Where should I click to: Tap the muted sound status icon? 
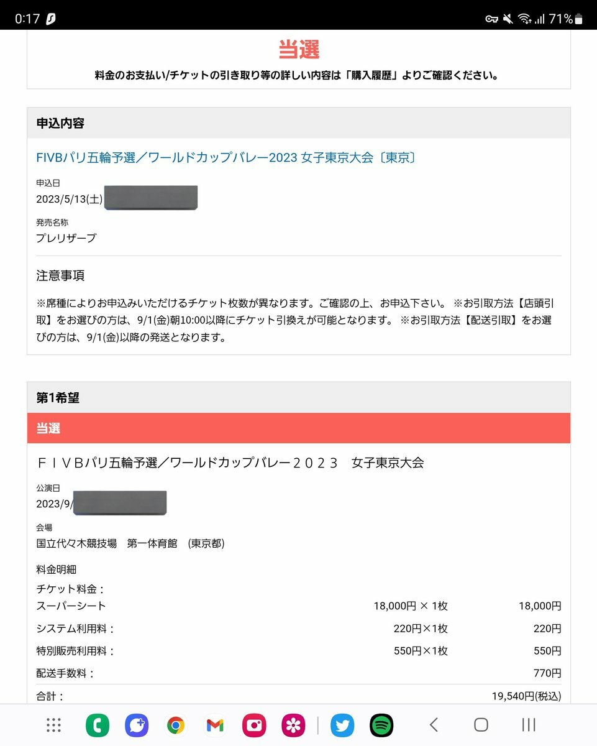pyautogui.click(x=508, y=19)
